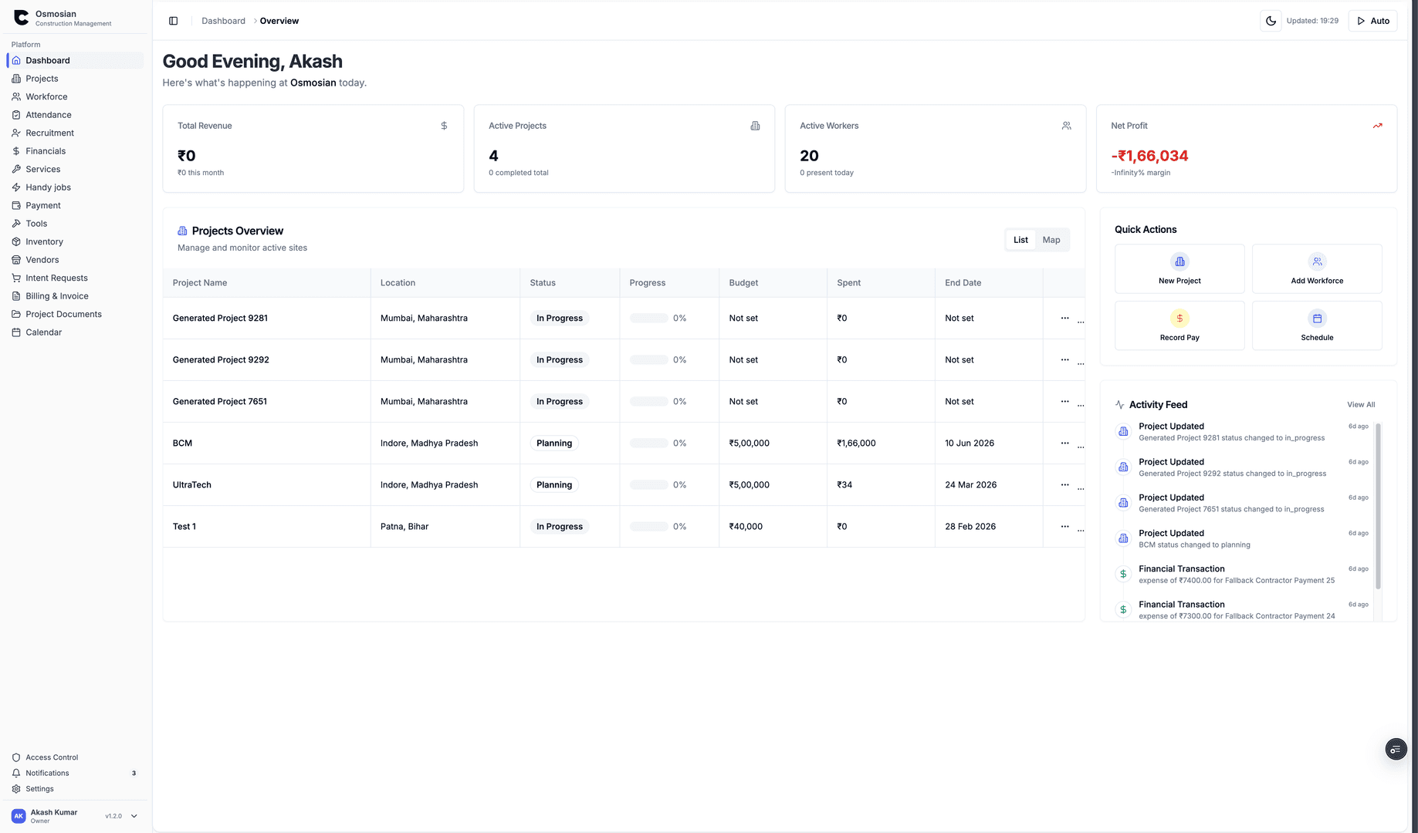Click the Activity Feed scrollbar
Screen dimensions: 1418x833
click(1378, 506)
